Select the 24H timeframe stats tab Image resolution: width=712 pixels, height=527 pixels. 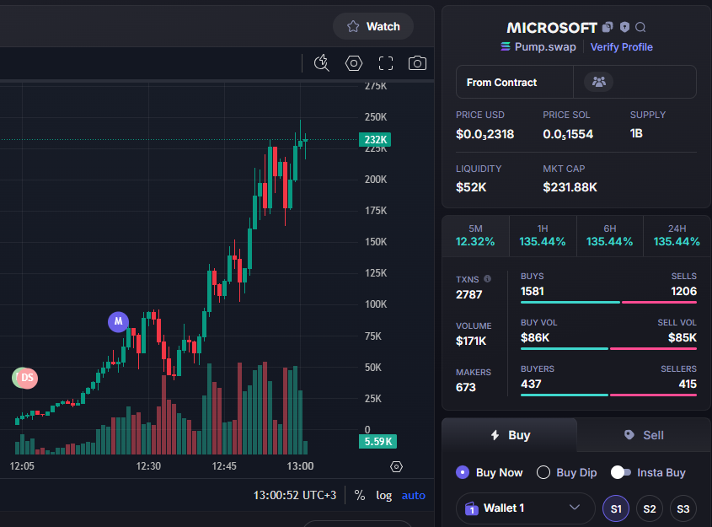click(x=677, y=236)
